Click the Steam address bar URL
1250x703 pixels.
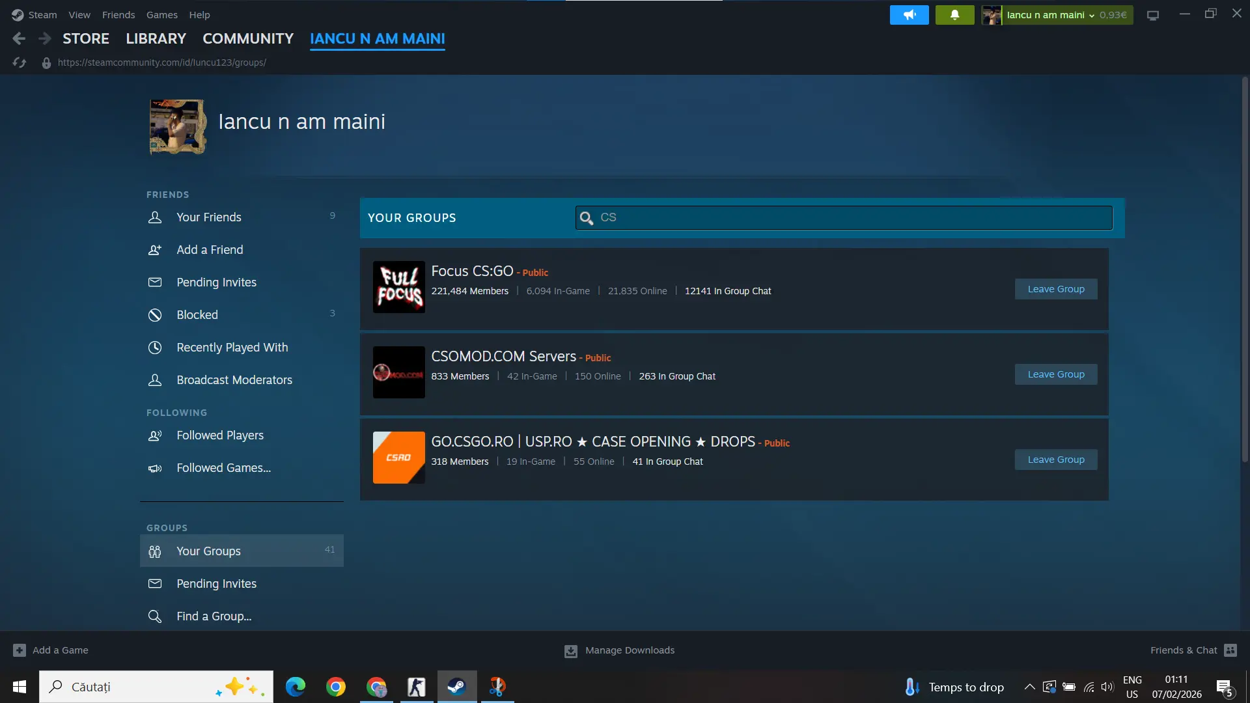click(x=162, y=62)
